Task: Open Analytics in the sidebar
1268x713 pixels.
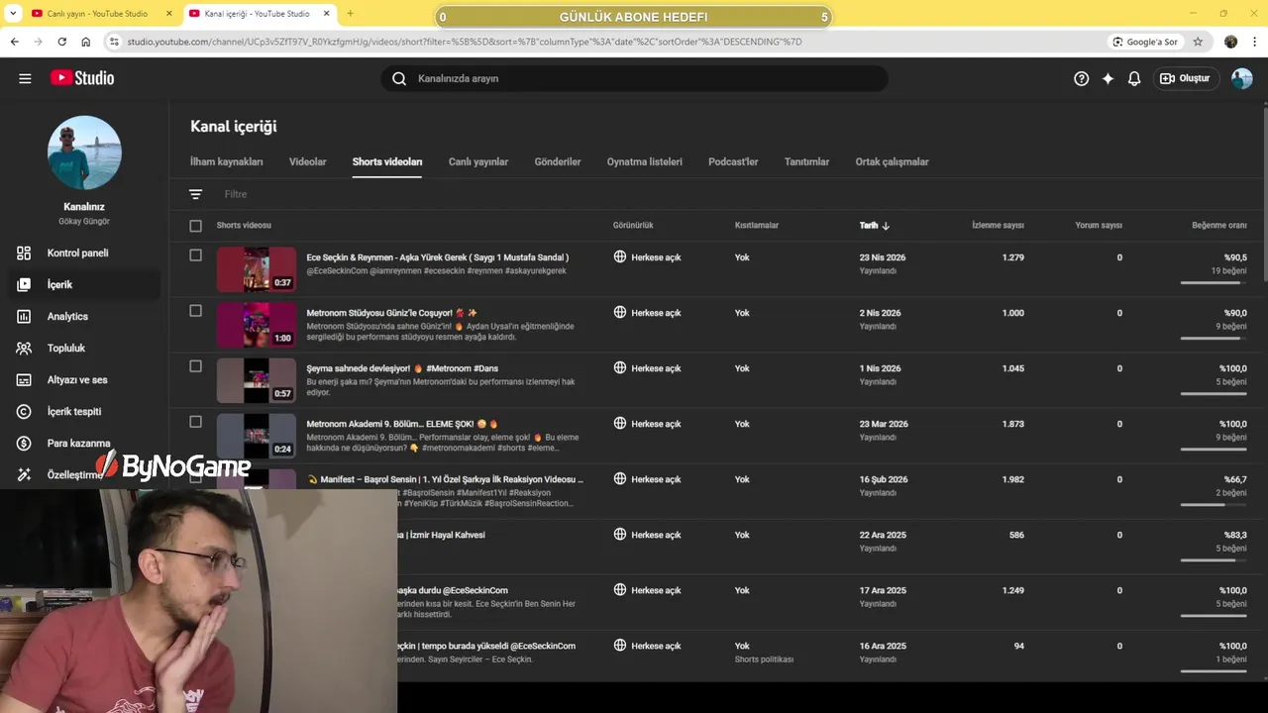Action: click(84, 316)
